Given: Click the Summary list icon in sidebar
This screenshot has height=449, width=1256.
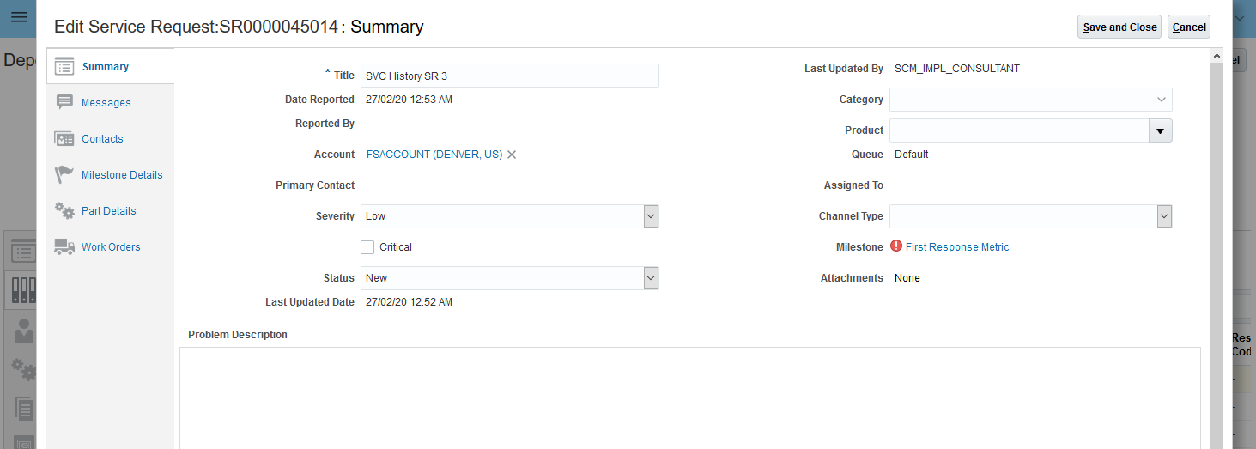Looking at the screenshot, I should [x=64, y=67].
